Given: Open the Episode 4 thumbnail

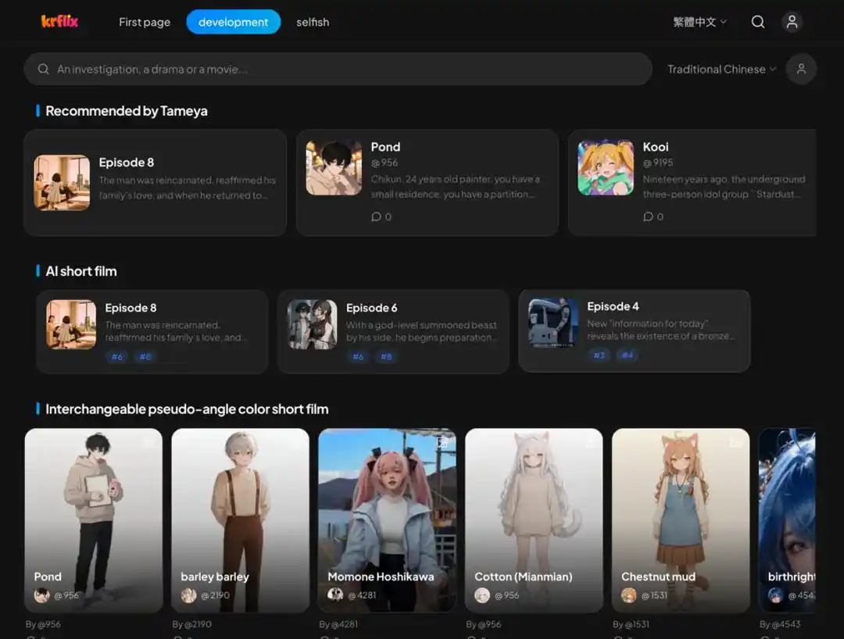Looking at the screenshot, I should 553,323.
